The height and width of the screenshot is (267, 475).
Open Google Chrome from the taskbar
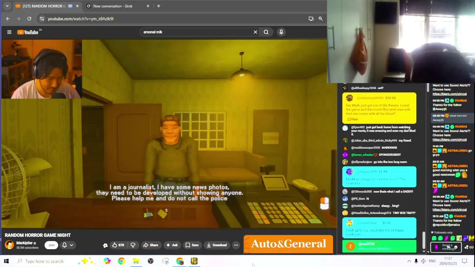click(122, 261)
